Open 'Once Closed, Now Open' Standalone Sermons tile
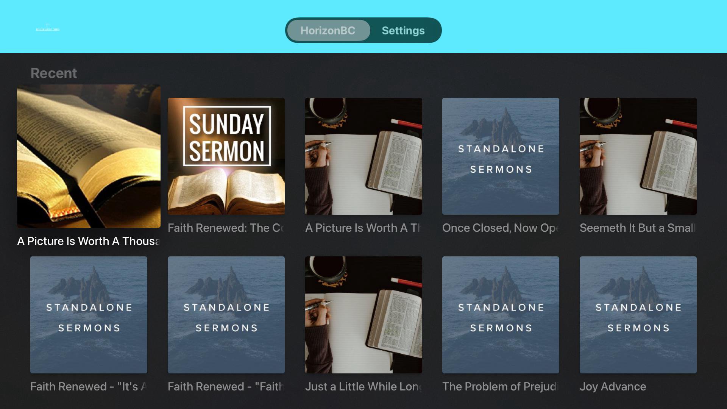This screenshot has width=727, height=409. 501,156
